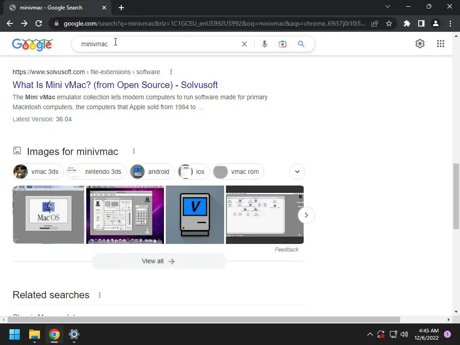The width and height of the screenshot is (460, 345).
Task: Bookmark this page with the star icon
Action: coord(389,23)
